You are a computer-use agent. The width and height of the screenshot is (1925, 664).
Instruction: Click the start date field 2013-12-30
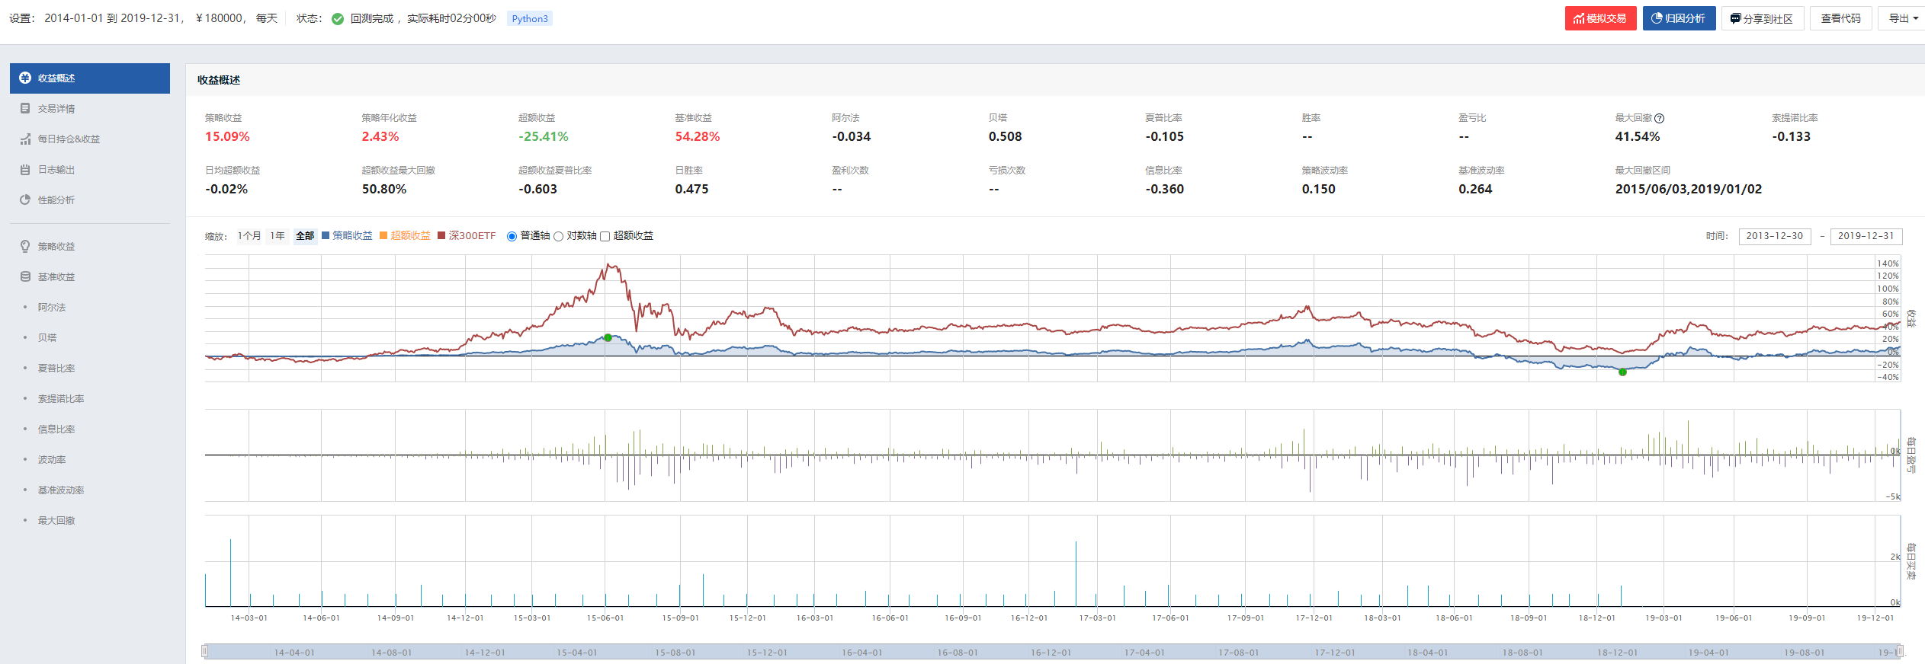pyautogui.click(x=1774, y=236)
